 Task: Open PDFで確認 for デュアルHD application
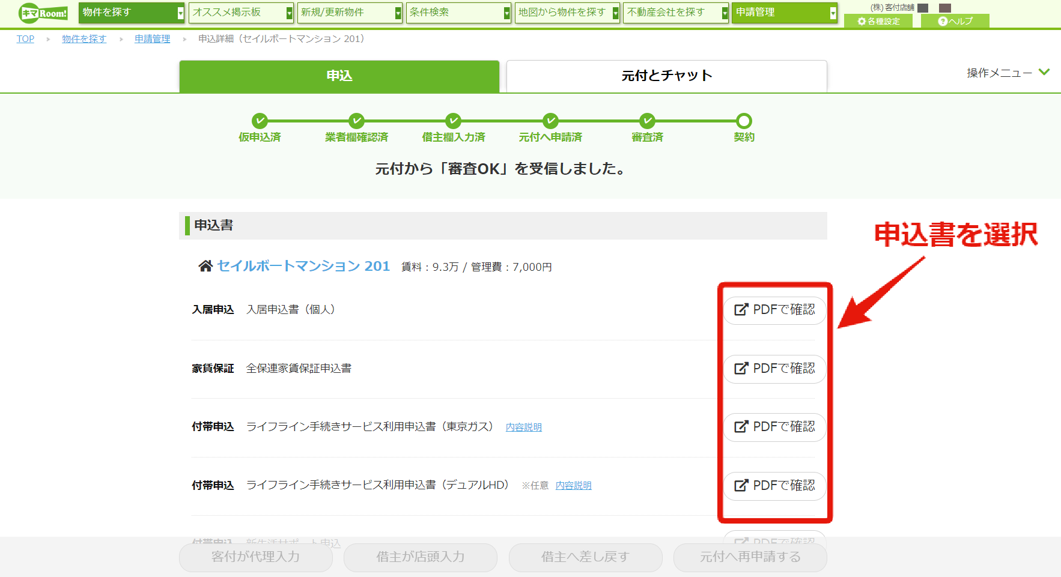[775, 486]
